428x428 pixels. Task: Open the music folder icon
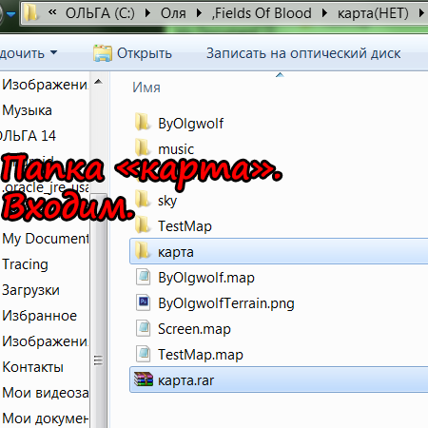(x=142, y=148)
